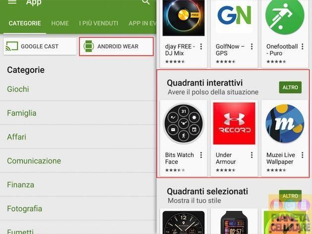
Task: Switch to the HOME tab
Action: tap(60, 23)
